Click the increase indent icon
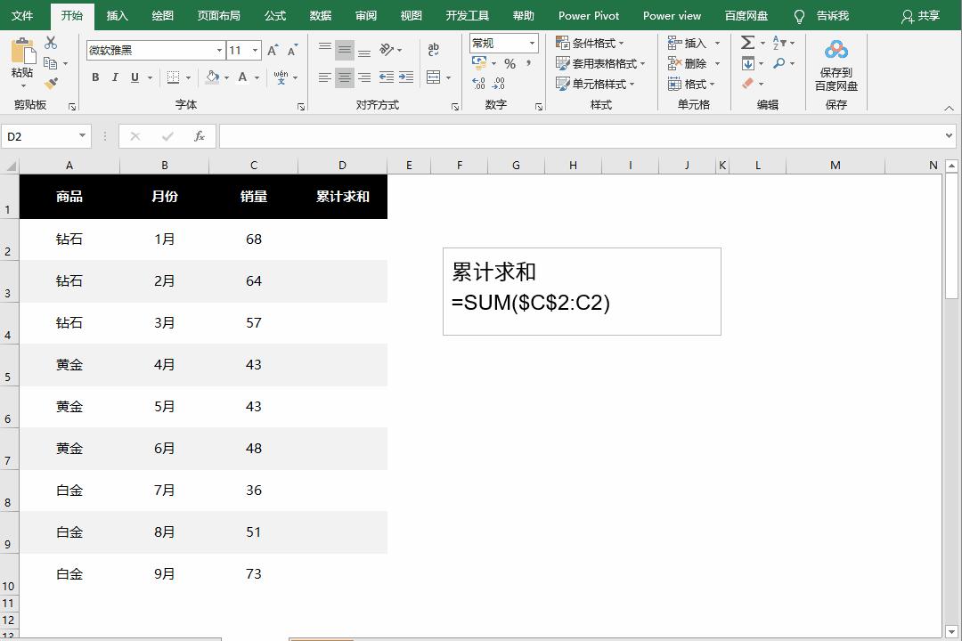962x641 pixels. coord(406,77)
